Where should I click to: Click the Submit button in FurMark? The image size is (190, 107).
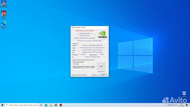(101, 66)
